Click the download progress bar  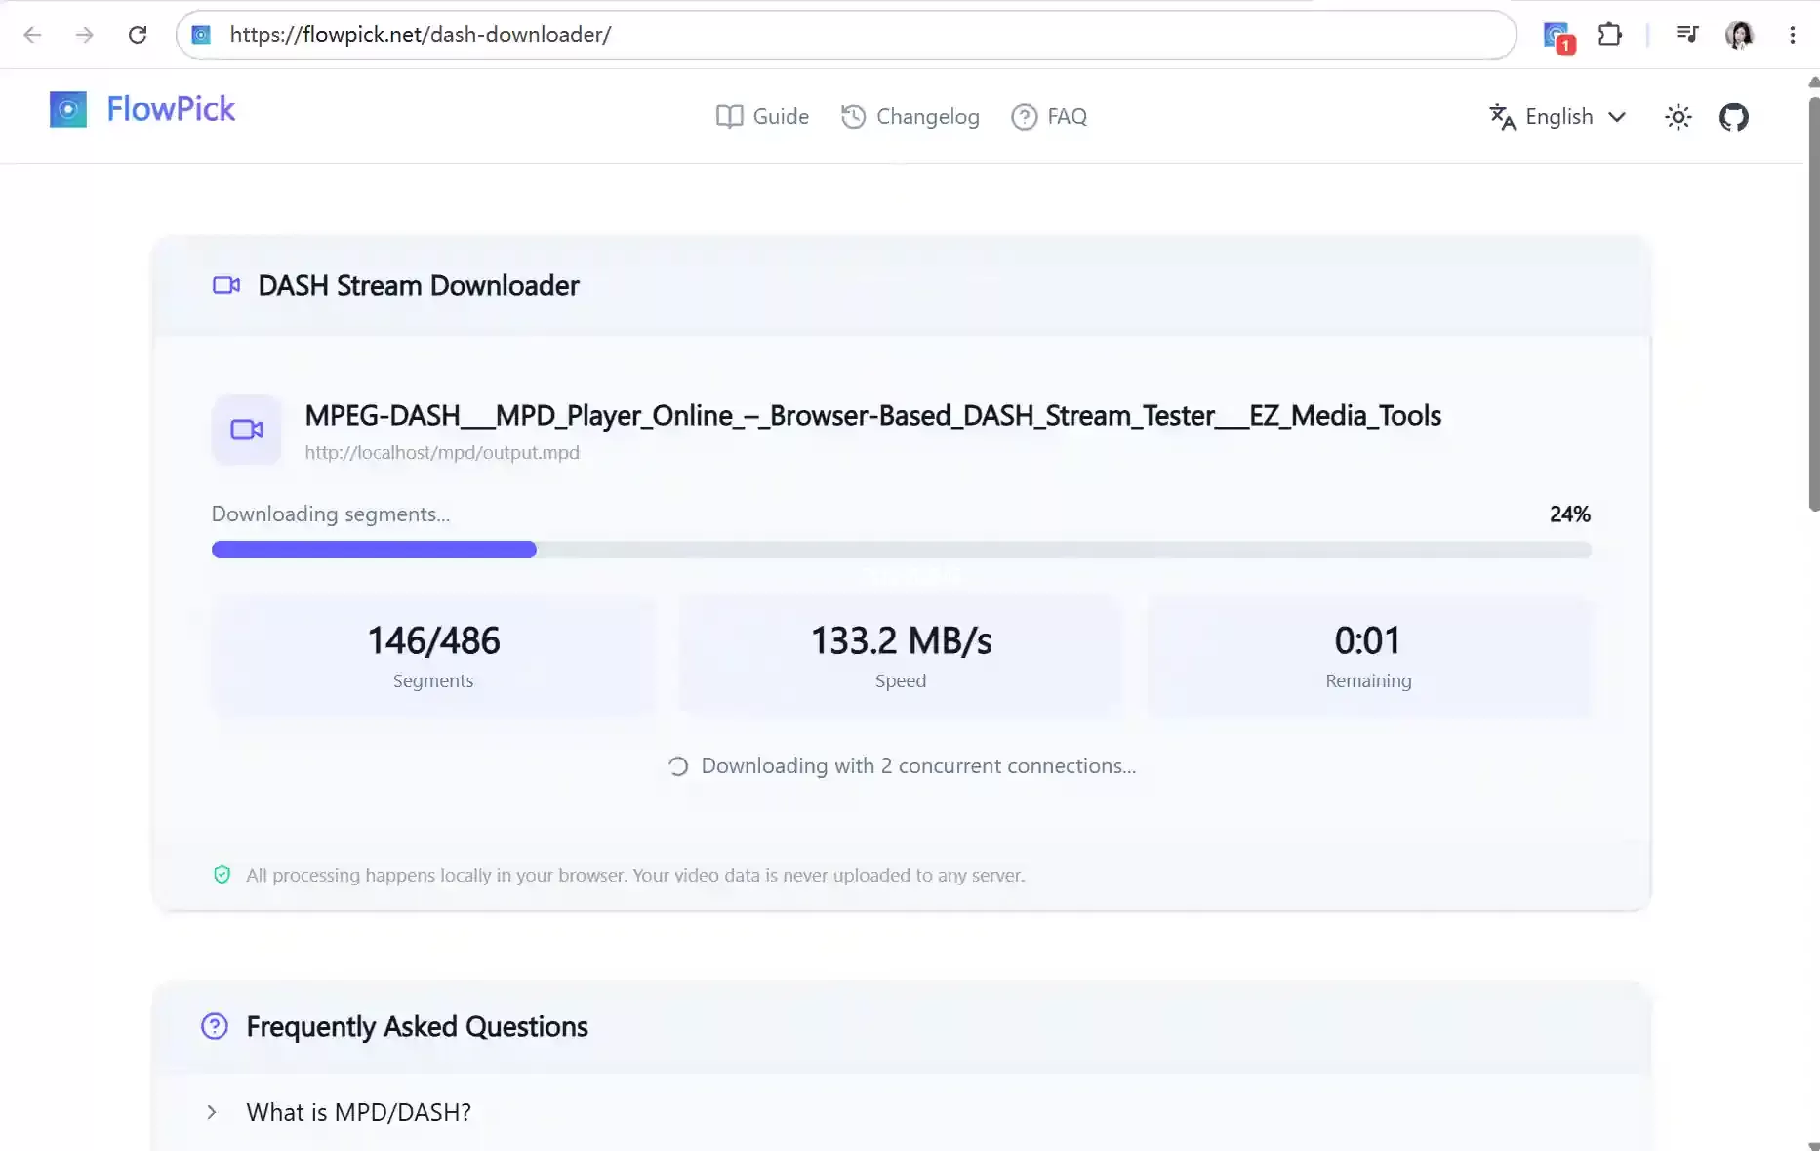point(902,550)
